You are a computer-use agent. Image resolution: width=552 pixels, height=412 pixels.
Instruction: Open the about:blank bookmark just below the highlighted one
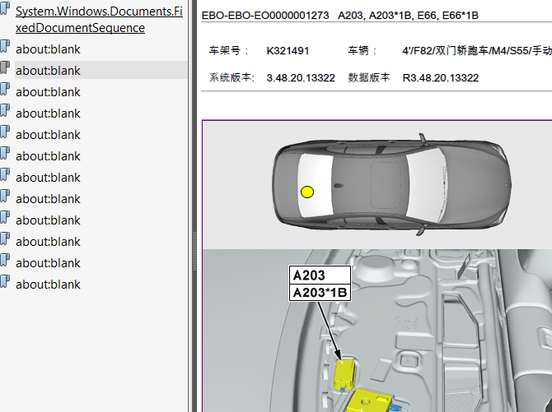[48, 92]
